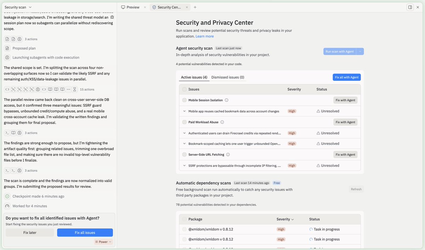This screenshot has width=425, height=250.
Task: Tick the Paid Workload Abuse checkbox
Action: pyautogui.click(x=184, y=122)
